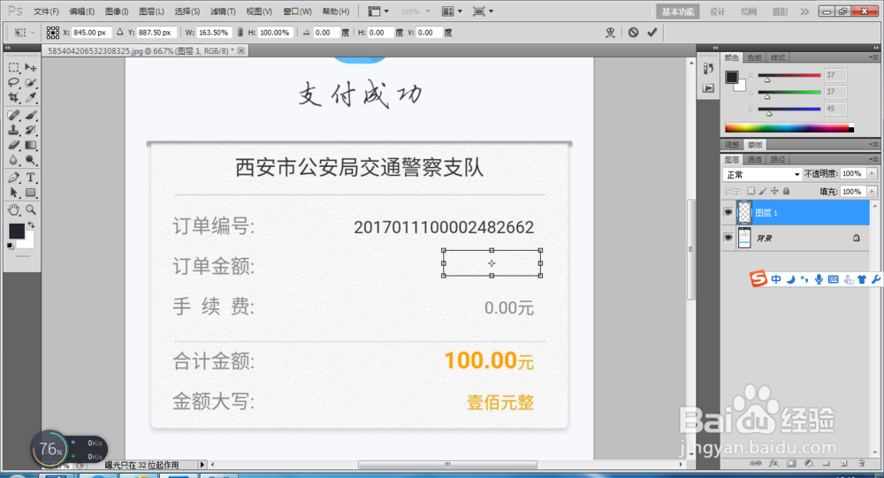Open the blend mode dropdown 正常
Viewport: 884px width, 478px height.
pos(762,174)
